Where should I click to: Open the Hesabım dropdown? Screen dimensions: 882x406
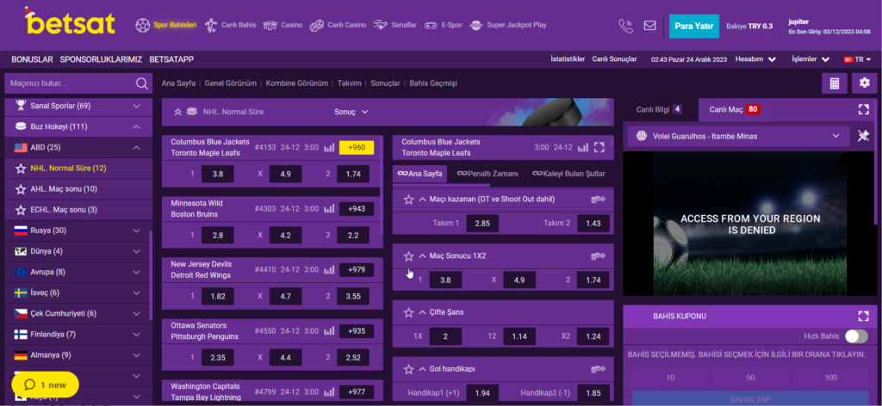tap(756, 59)
